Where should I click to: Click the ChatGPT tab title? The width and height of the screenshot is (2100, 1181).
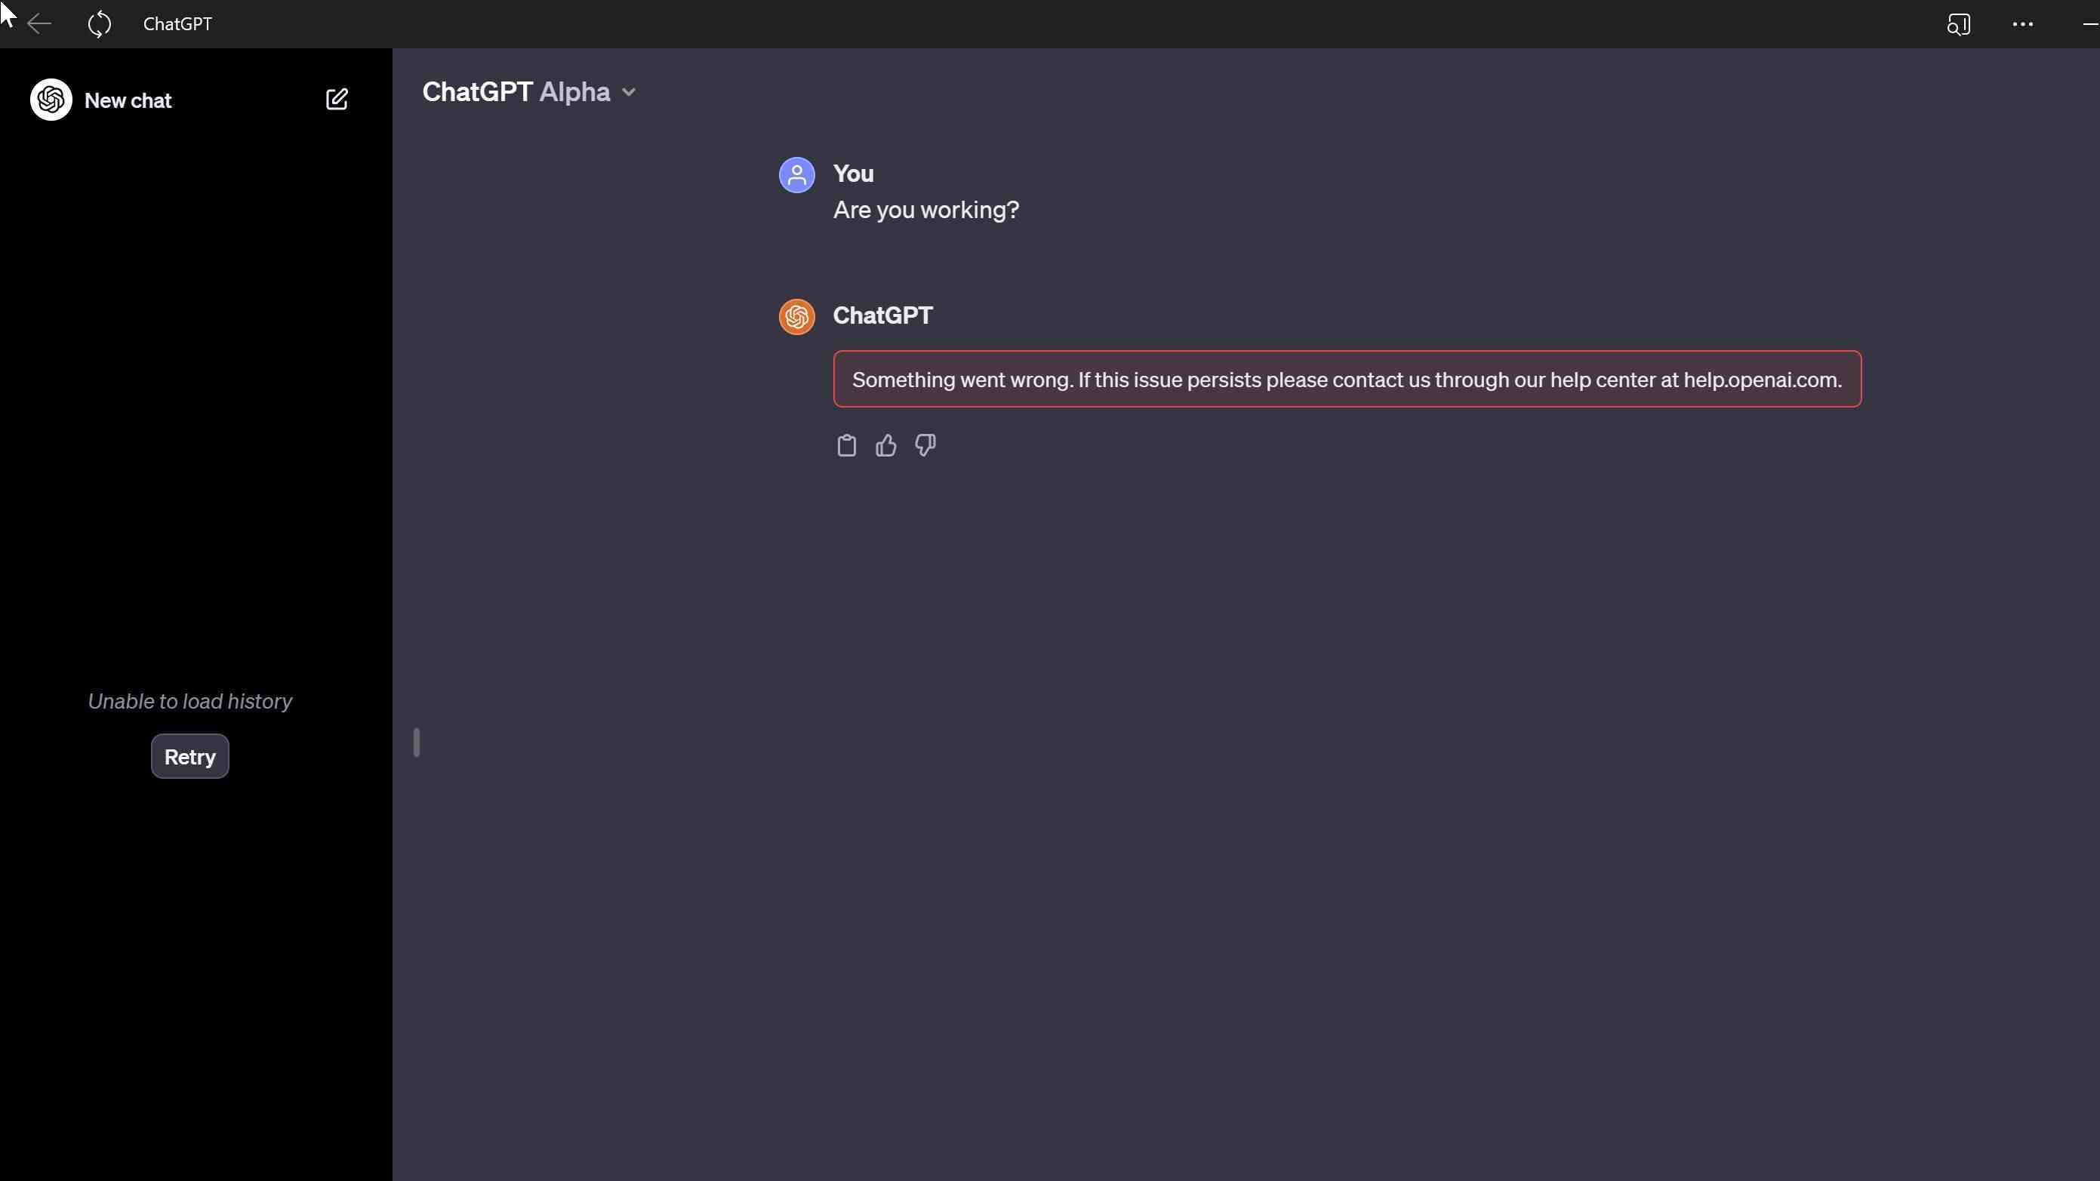pos(176,24)
